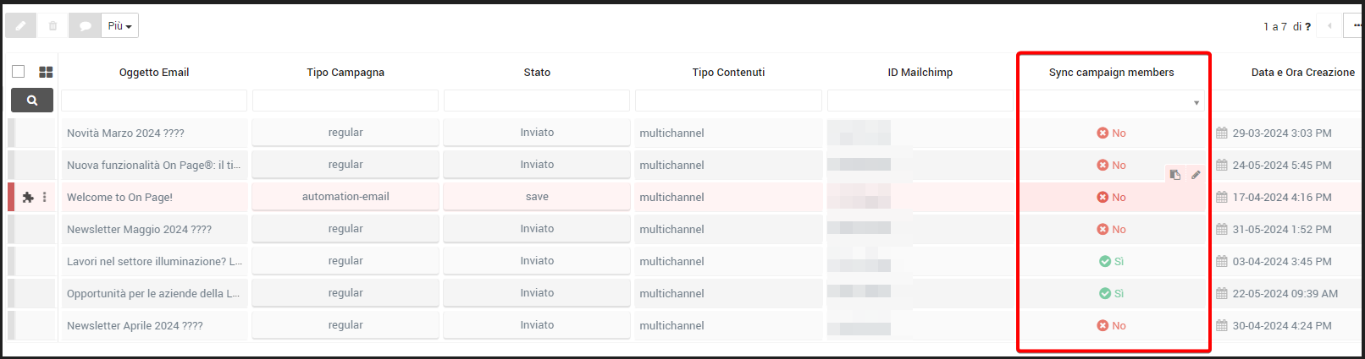Click the pencil edit icon in top toolbar
The height and width of the screenshot is (359, 1365).
tap(20, 26)
